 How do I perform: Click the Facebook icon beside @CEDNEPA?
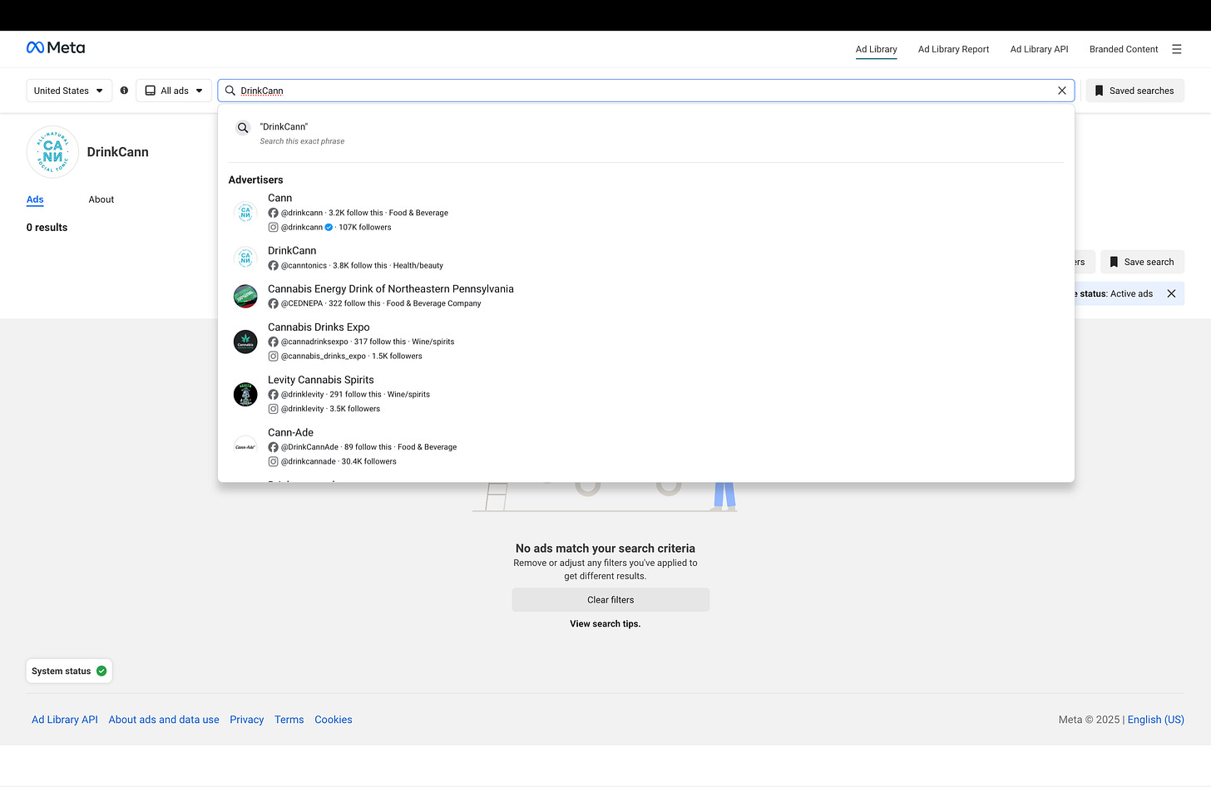(273, 303)
